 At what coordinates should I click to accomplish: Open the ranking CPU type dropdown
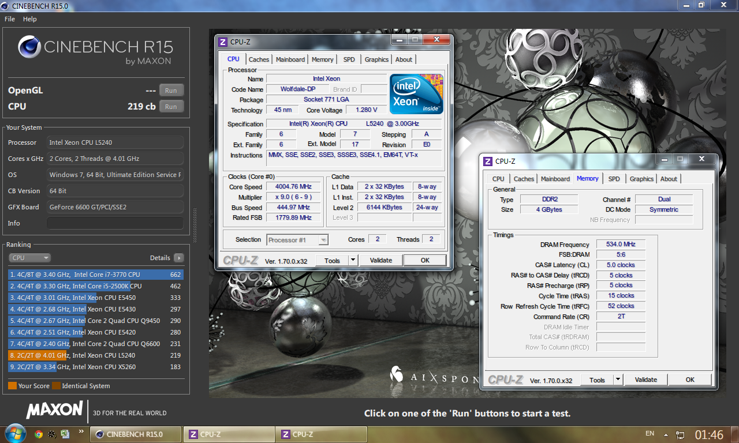[29, 258]
